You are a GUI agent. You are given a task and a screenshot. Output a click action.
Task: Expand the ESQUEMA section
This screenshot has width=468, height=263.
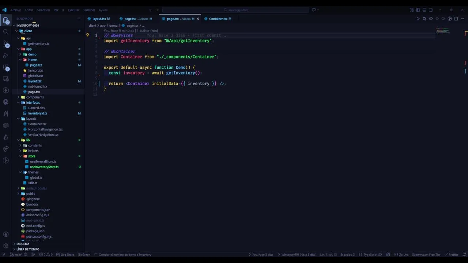coord(48,244)
